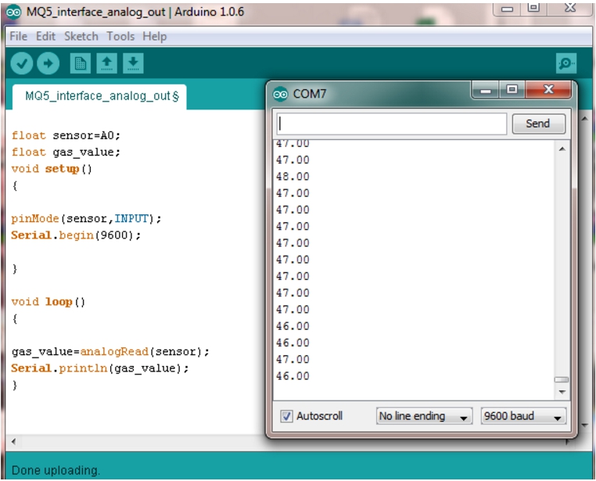The width and height of the screenshot is (596, 481).
Task: Click the serial output scrollbar thumb
Action: click(x=562, y=379)
